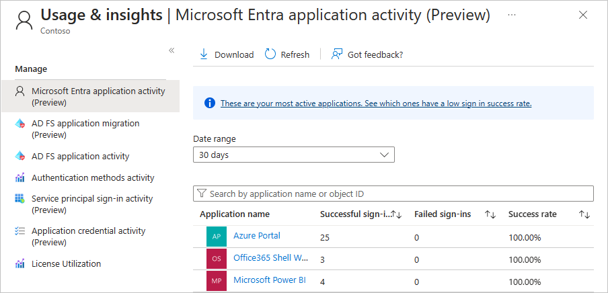Open the Office365 Shell W... application link
This screenshot has width=608, height=293.
pyautogui.click(x=271, y=258)
